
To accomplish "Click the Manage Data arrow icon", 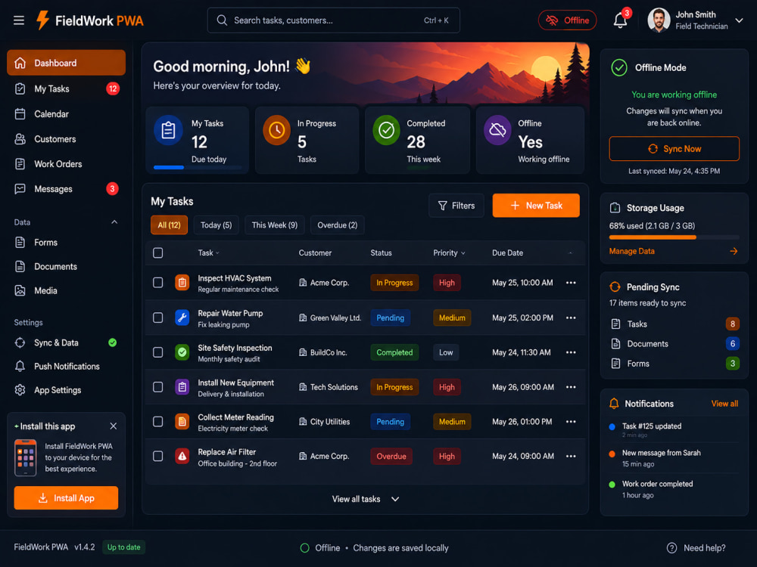I will click(x=734, y=251).
